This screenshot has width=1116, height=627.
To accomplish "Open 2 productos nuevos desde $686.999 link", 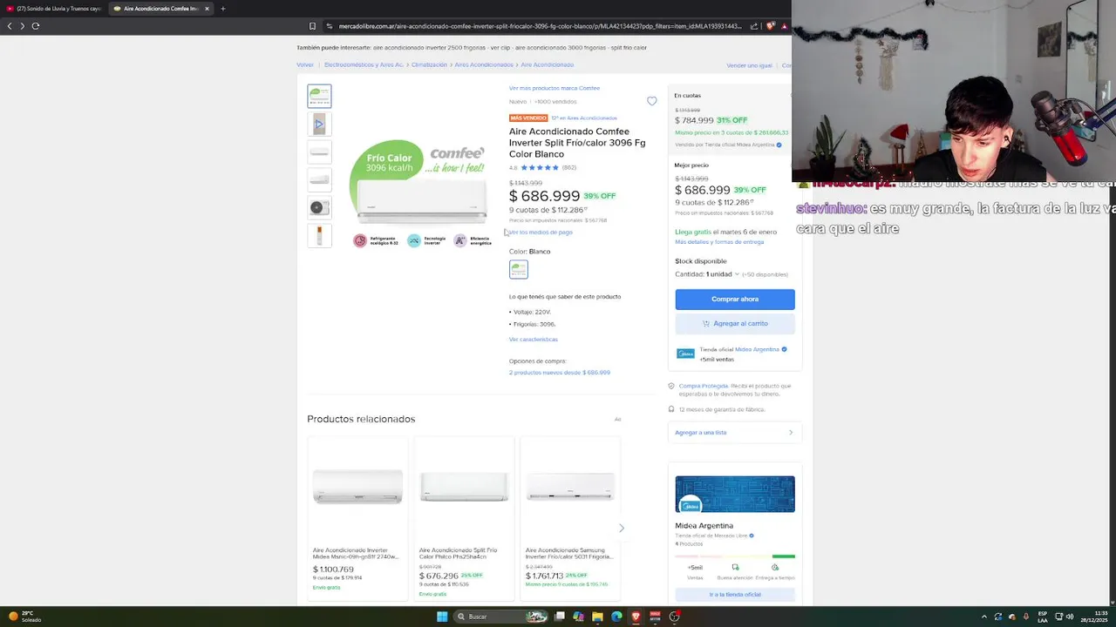I will pyautogui.click(x=560, y=373).
